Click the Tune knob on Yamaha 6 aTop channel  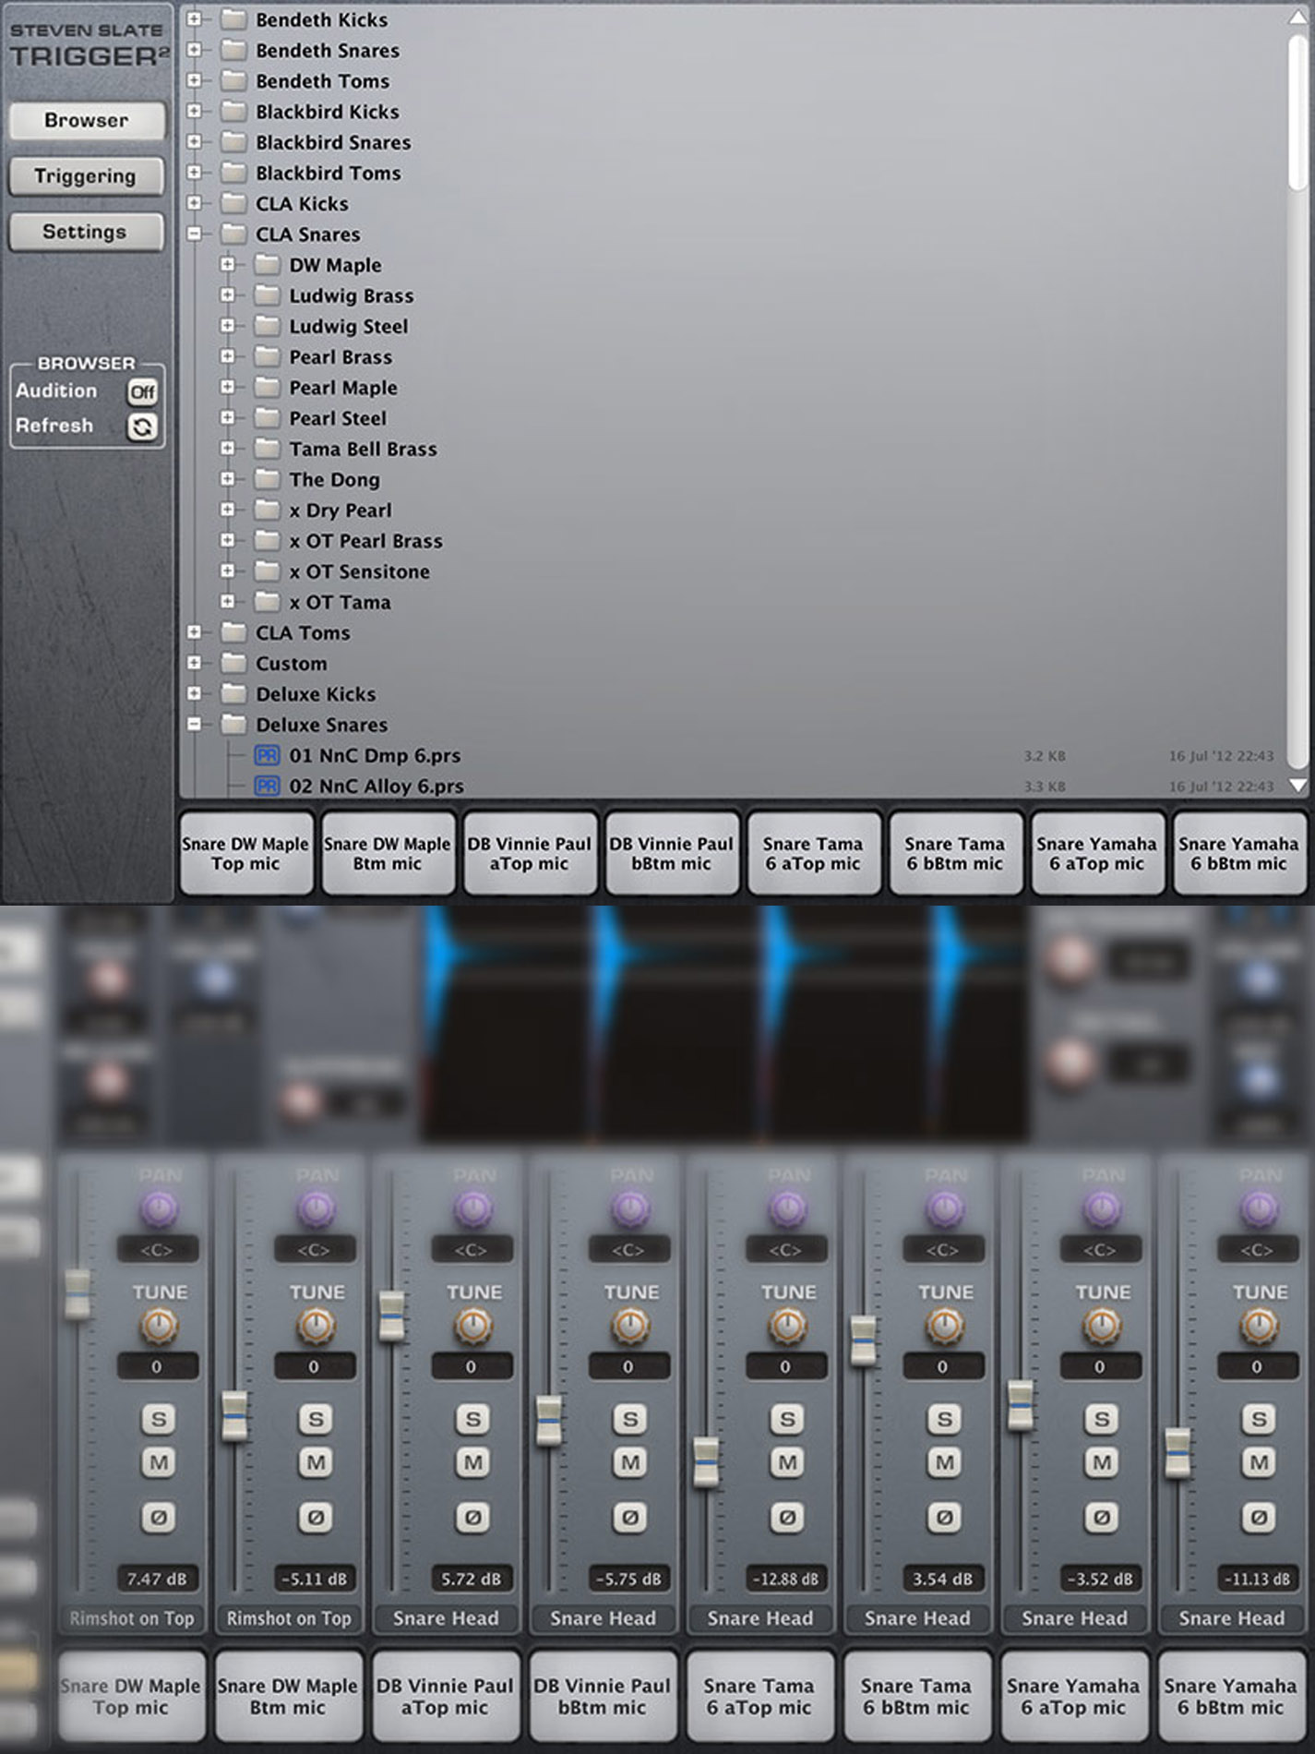pyautogui.click(x=1102, y=1327)
